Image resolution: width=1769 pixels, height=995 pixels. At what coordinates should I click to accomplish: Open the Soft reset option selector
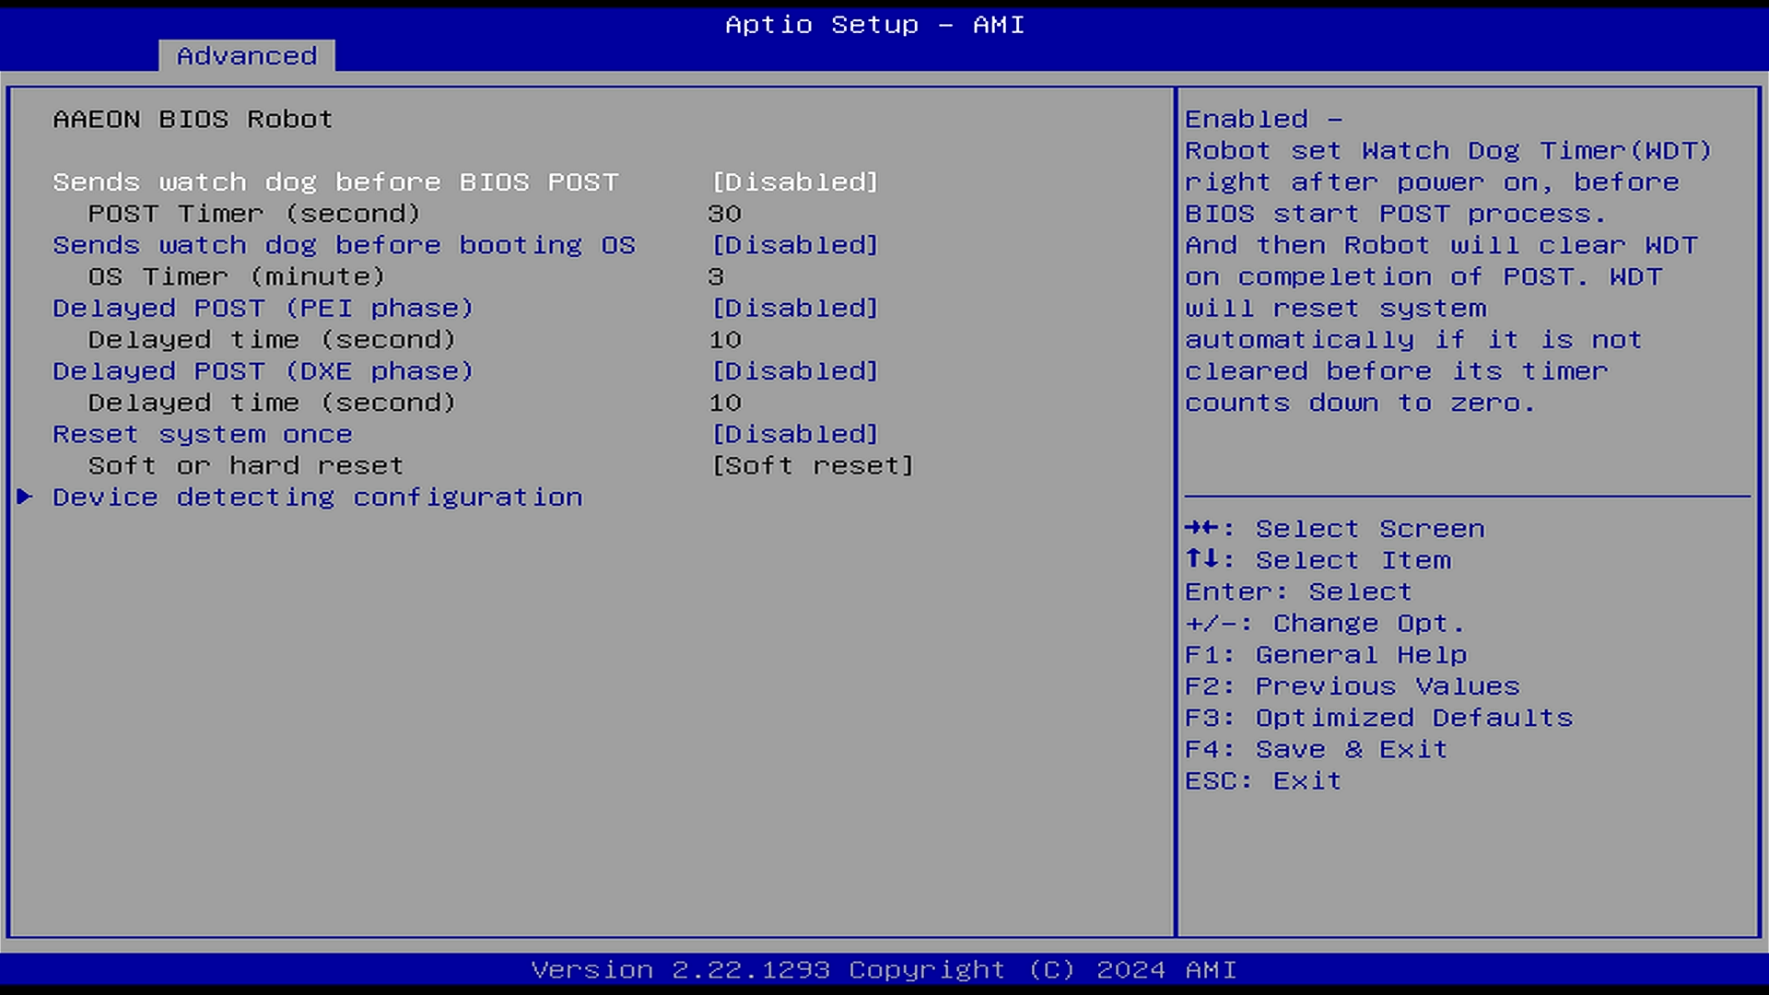812,466
